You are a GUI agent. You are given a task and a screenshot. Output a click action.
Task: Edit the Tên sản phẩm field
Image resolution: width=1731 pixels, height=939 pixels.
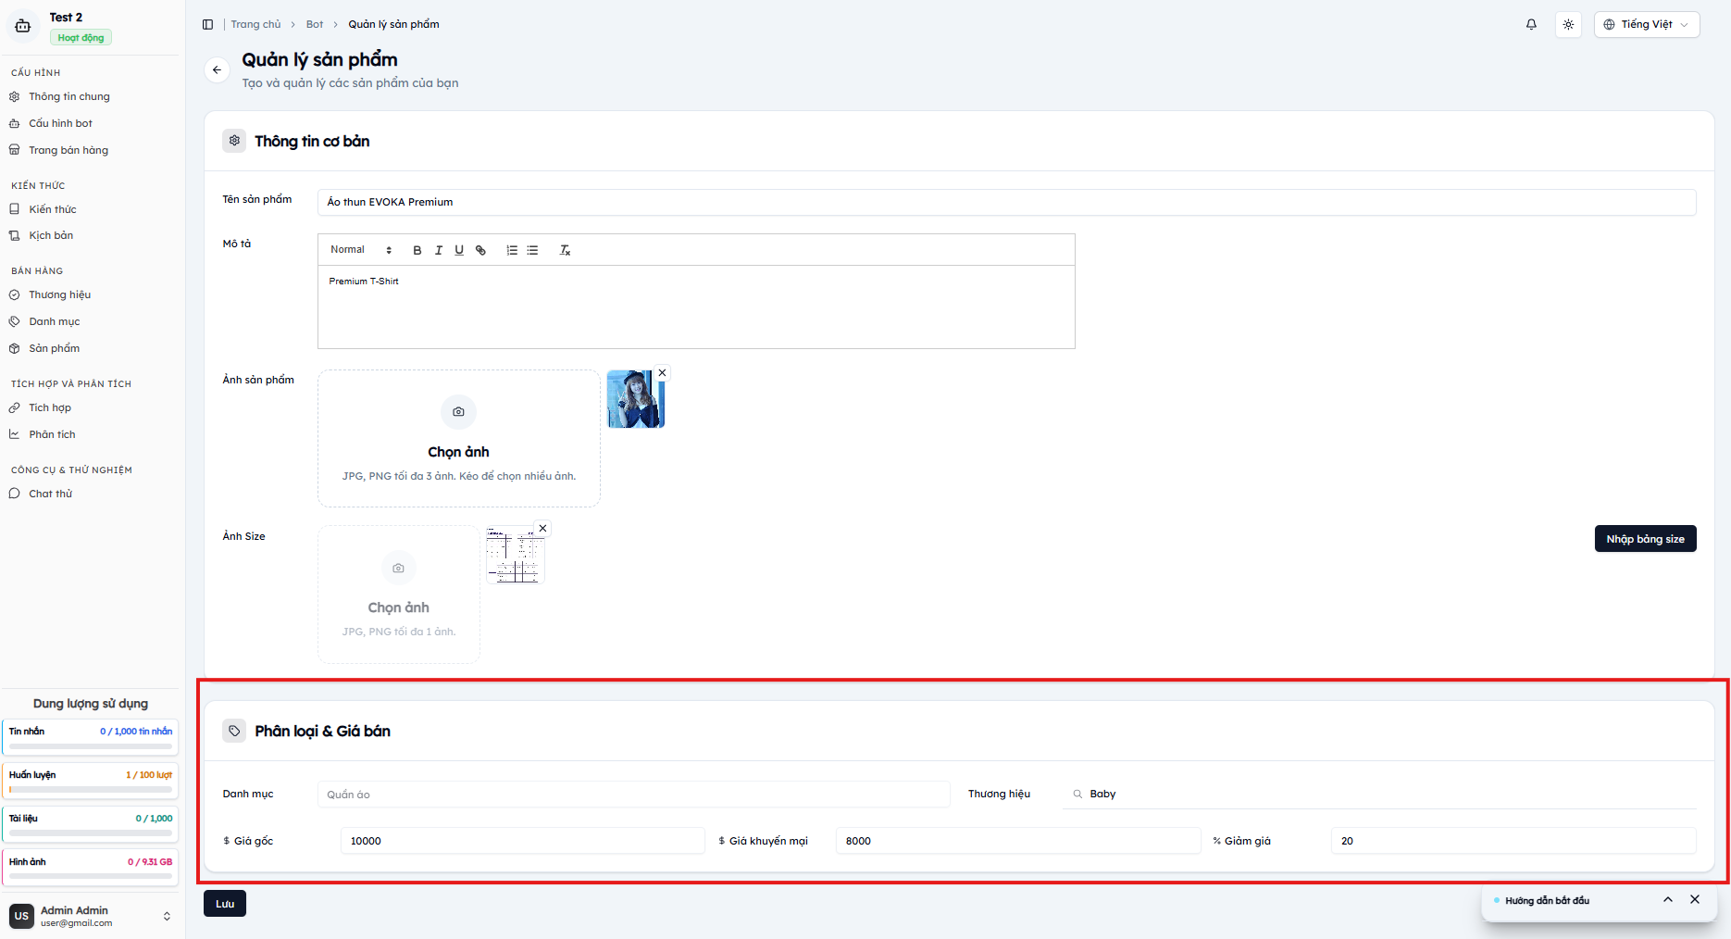pos(1006,202)
